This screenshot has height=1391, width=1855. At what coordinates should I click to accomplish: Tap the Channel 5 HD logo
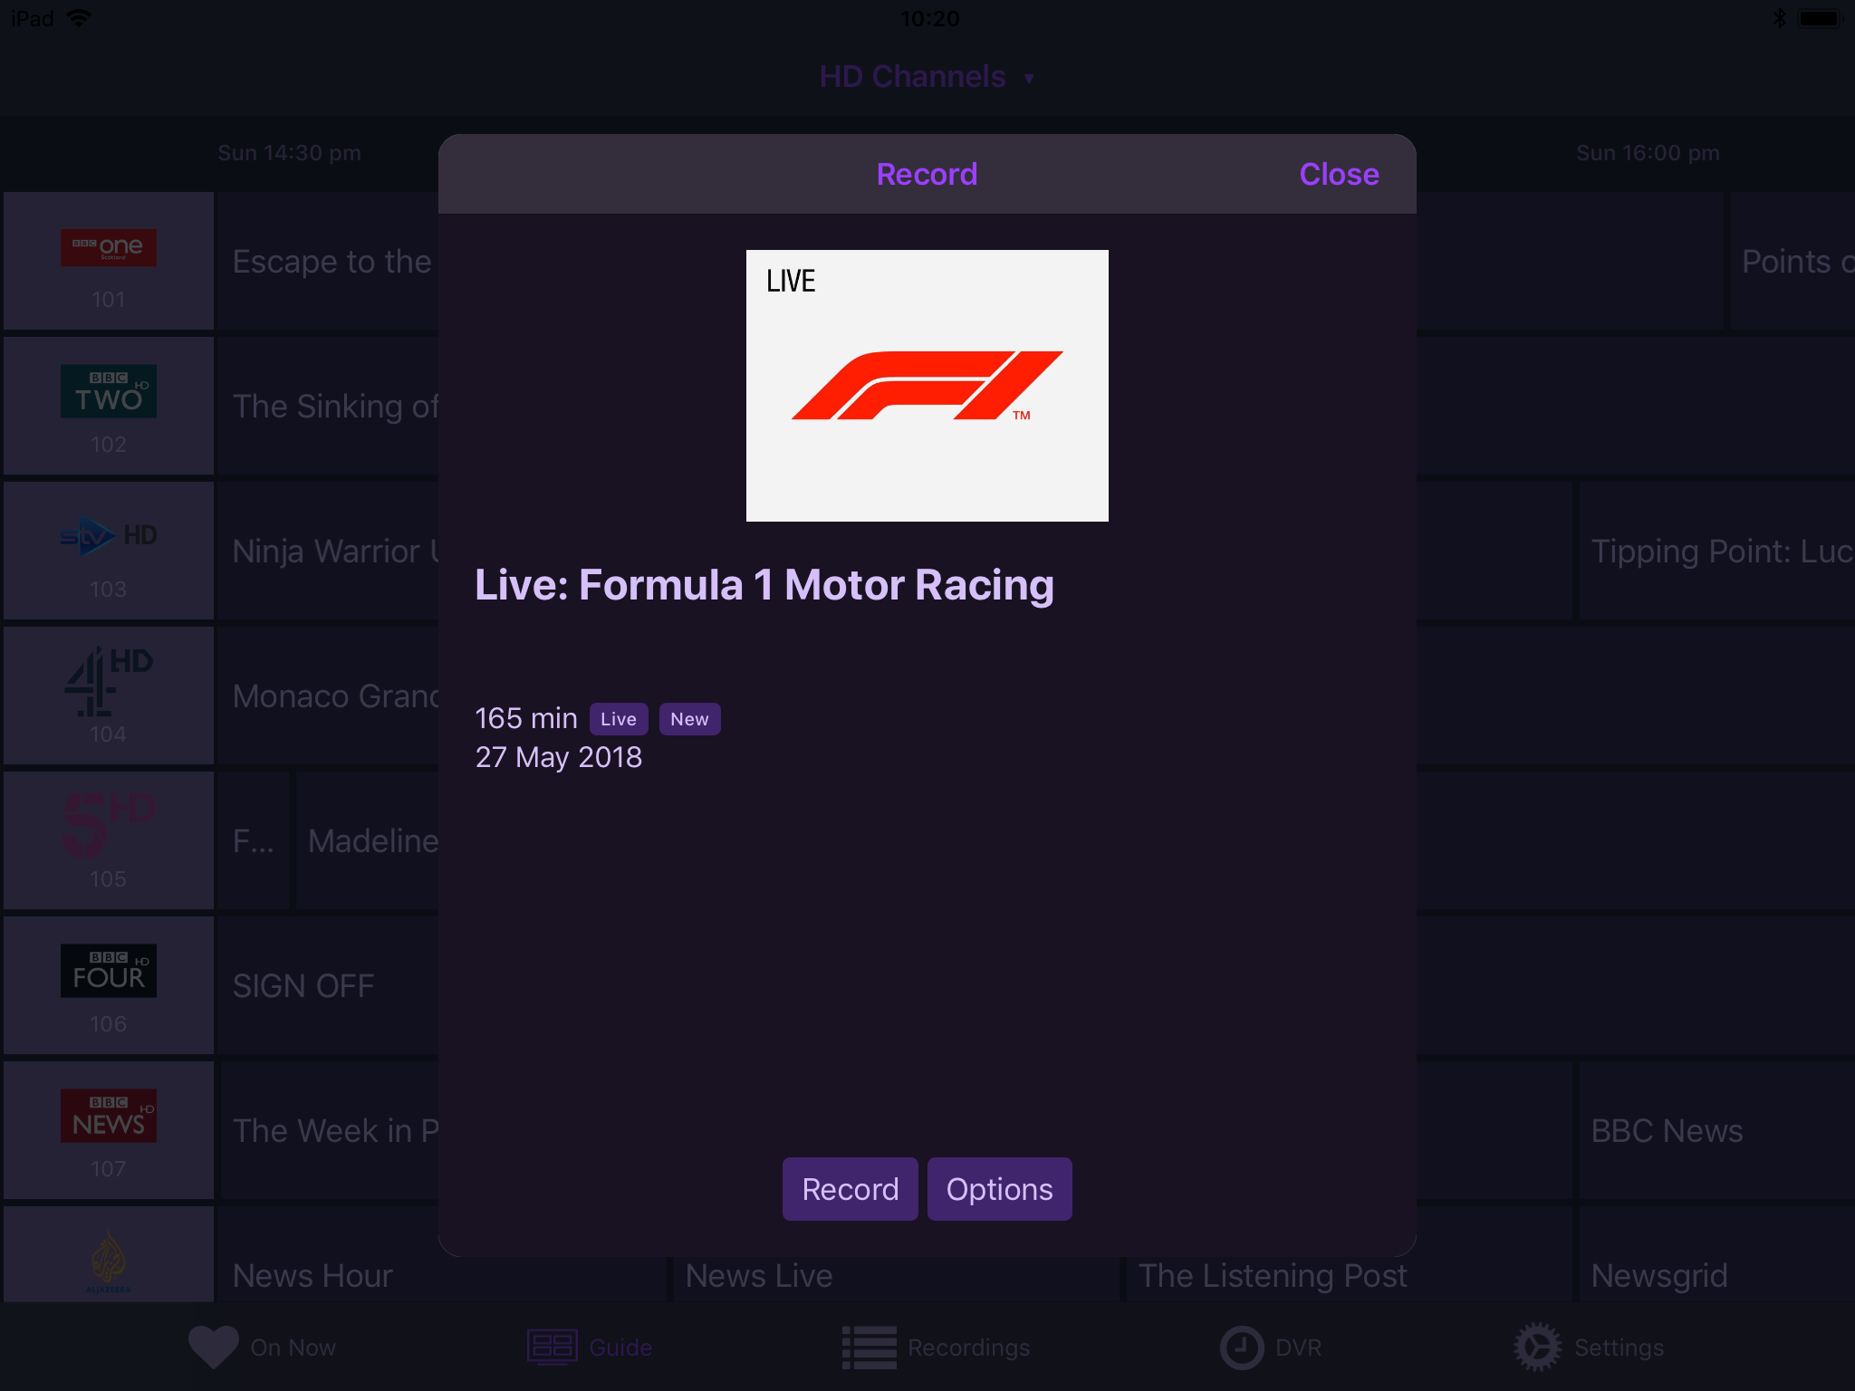pyautogui.click(x=109, y=824)
